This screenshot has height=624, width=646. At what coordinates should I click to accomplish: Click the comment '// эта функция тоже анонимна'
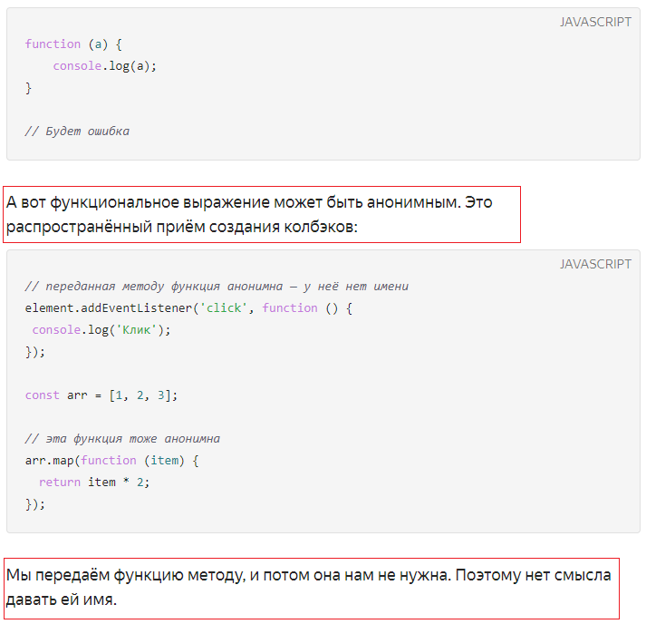122,438
